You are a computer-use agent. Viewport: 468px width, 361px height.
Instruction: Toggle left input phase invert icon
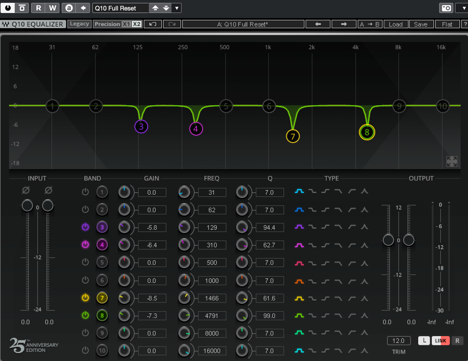click(x=26, y=190)
